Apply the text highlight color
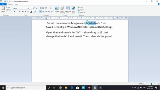Viewport: 160px width, 90px height. pyautogui.click(x=35, y=11)
